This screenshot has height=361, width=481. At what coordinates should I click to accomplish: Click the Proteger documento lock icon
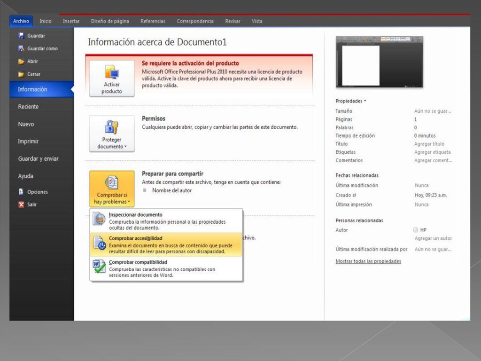click(x=112, y=127)
